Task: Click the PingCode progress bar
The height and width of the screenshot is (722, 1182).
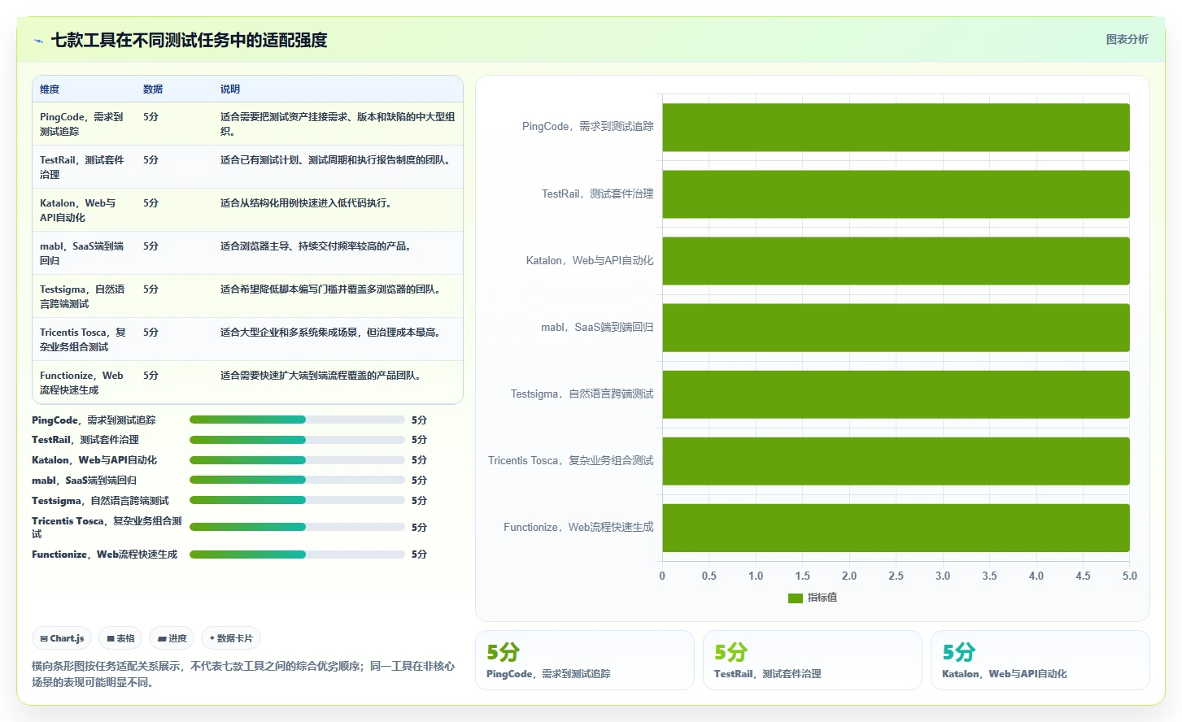Action: pos(297,420)
